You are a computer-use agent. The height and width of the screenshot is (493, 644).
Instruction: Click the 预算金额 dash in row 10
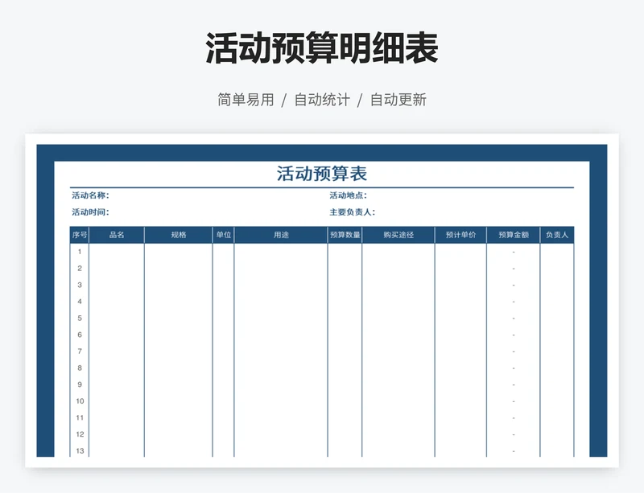514,401
